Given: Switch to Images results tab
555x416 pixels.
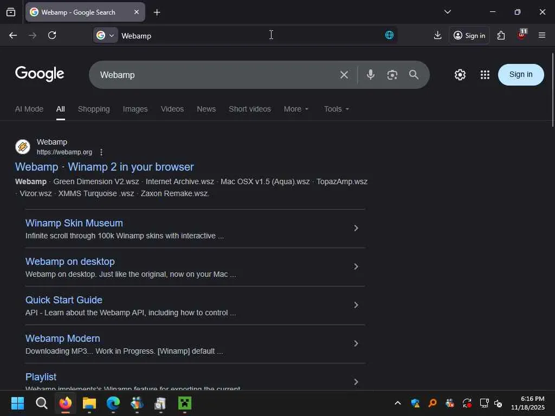Looking at the screenshot, I should (x=135, y=109).
